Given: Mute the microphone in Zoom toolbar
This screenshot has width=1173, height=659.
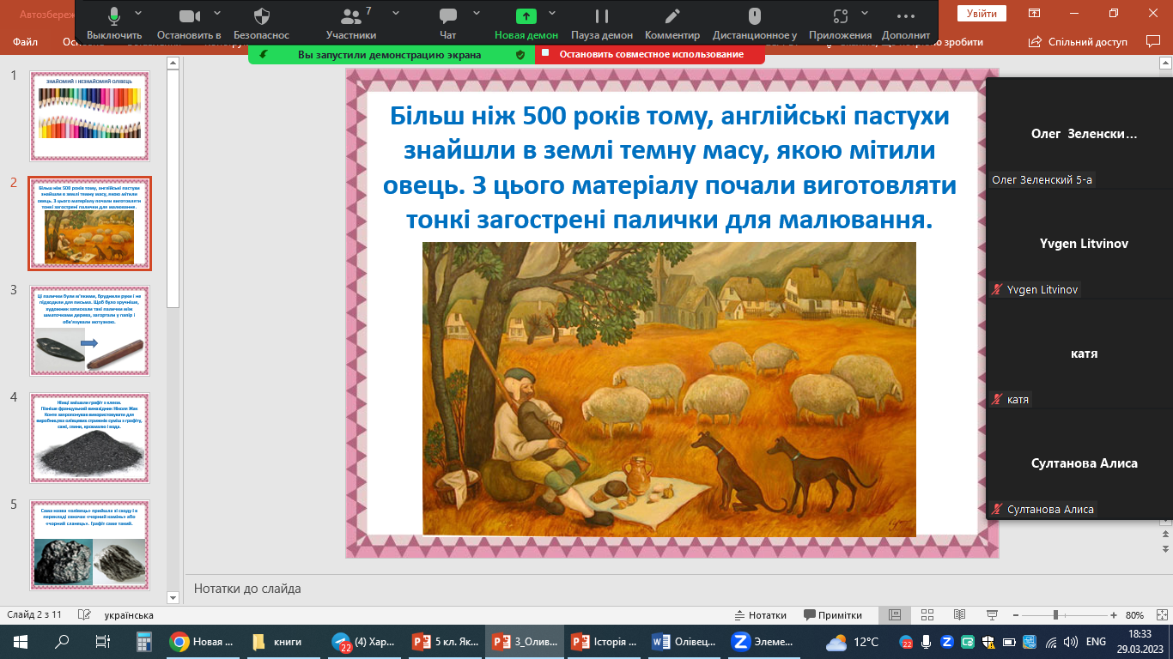Looking at the screenshot, I should (114, 22).
